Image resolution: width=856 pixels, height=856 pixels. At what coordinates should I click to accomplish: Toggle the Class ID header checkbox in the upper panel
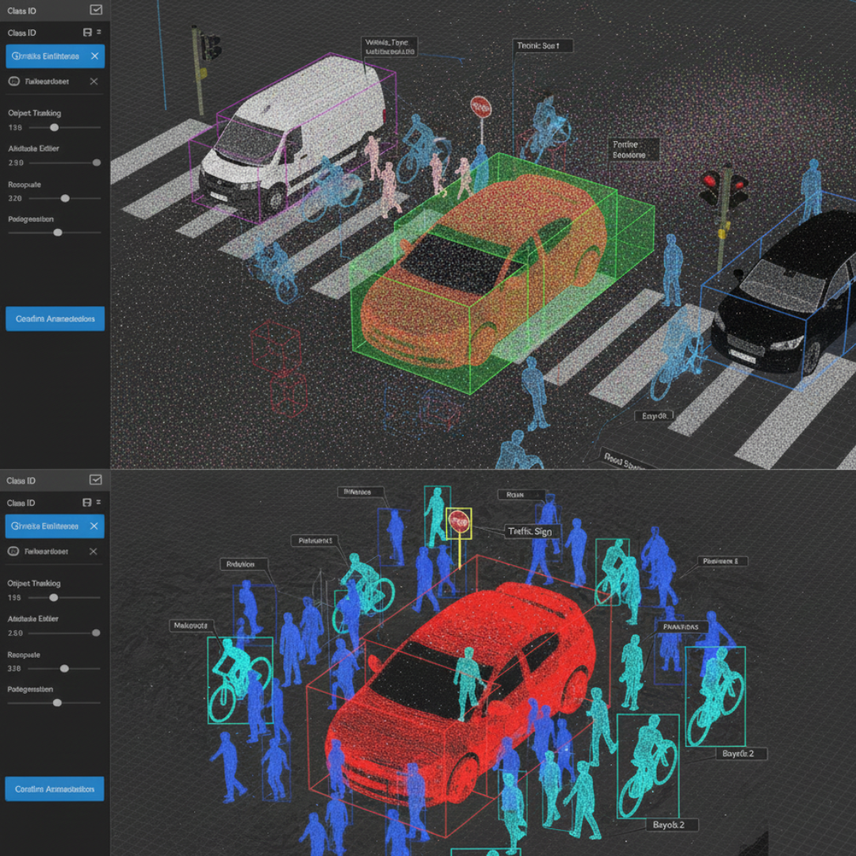click(x=96, y=10)
